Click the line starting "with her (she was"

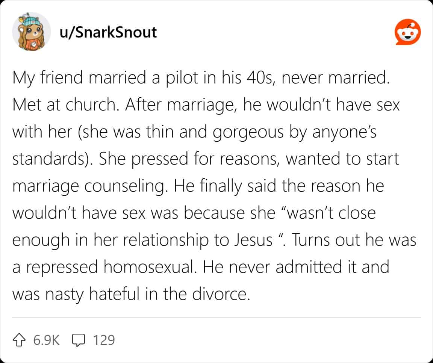coord(194,132)
